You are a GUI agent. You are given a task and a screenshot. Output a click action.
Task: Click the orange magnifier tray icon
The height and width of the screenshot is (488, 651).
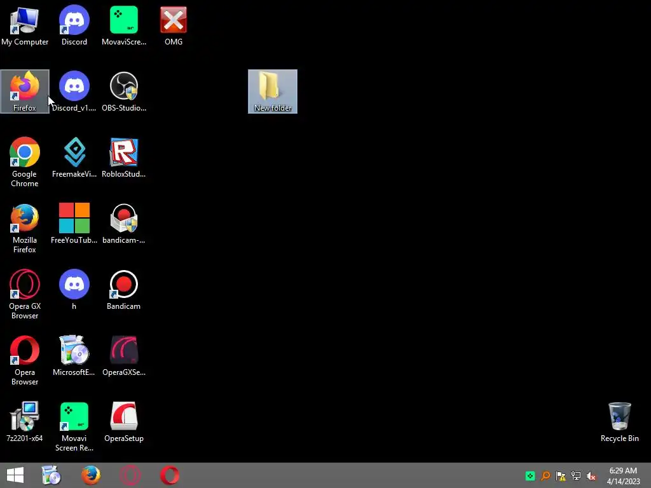545,476
